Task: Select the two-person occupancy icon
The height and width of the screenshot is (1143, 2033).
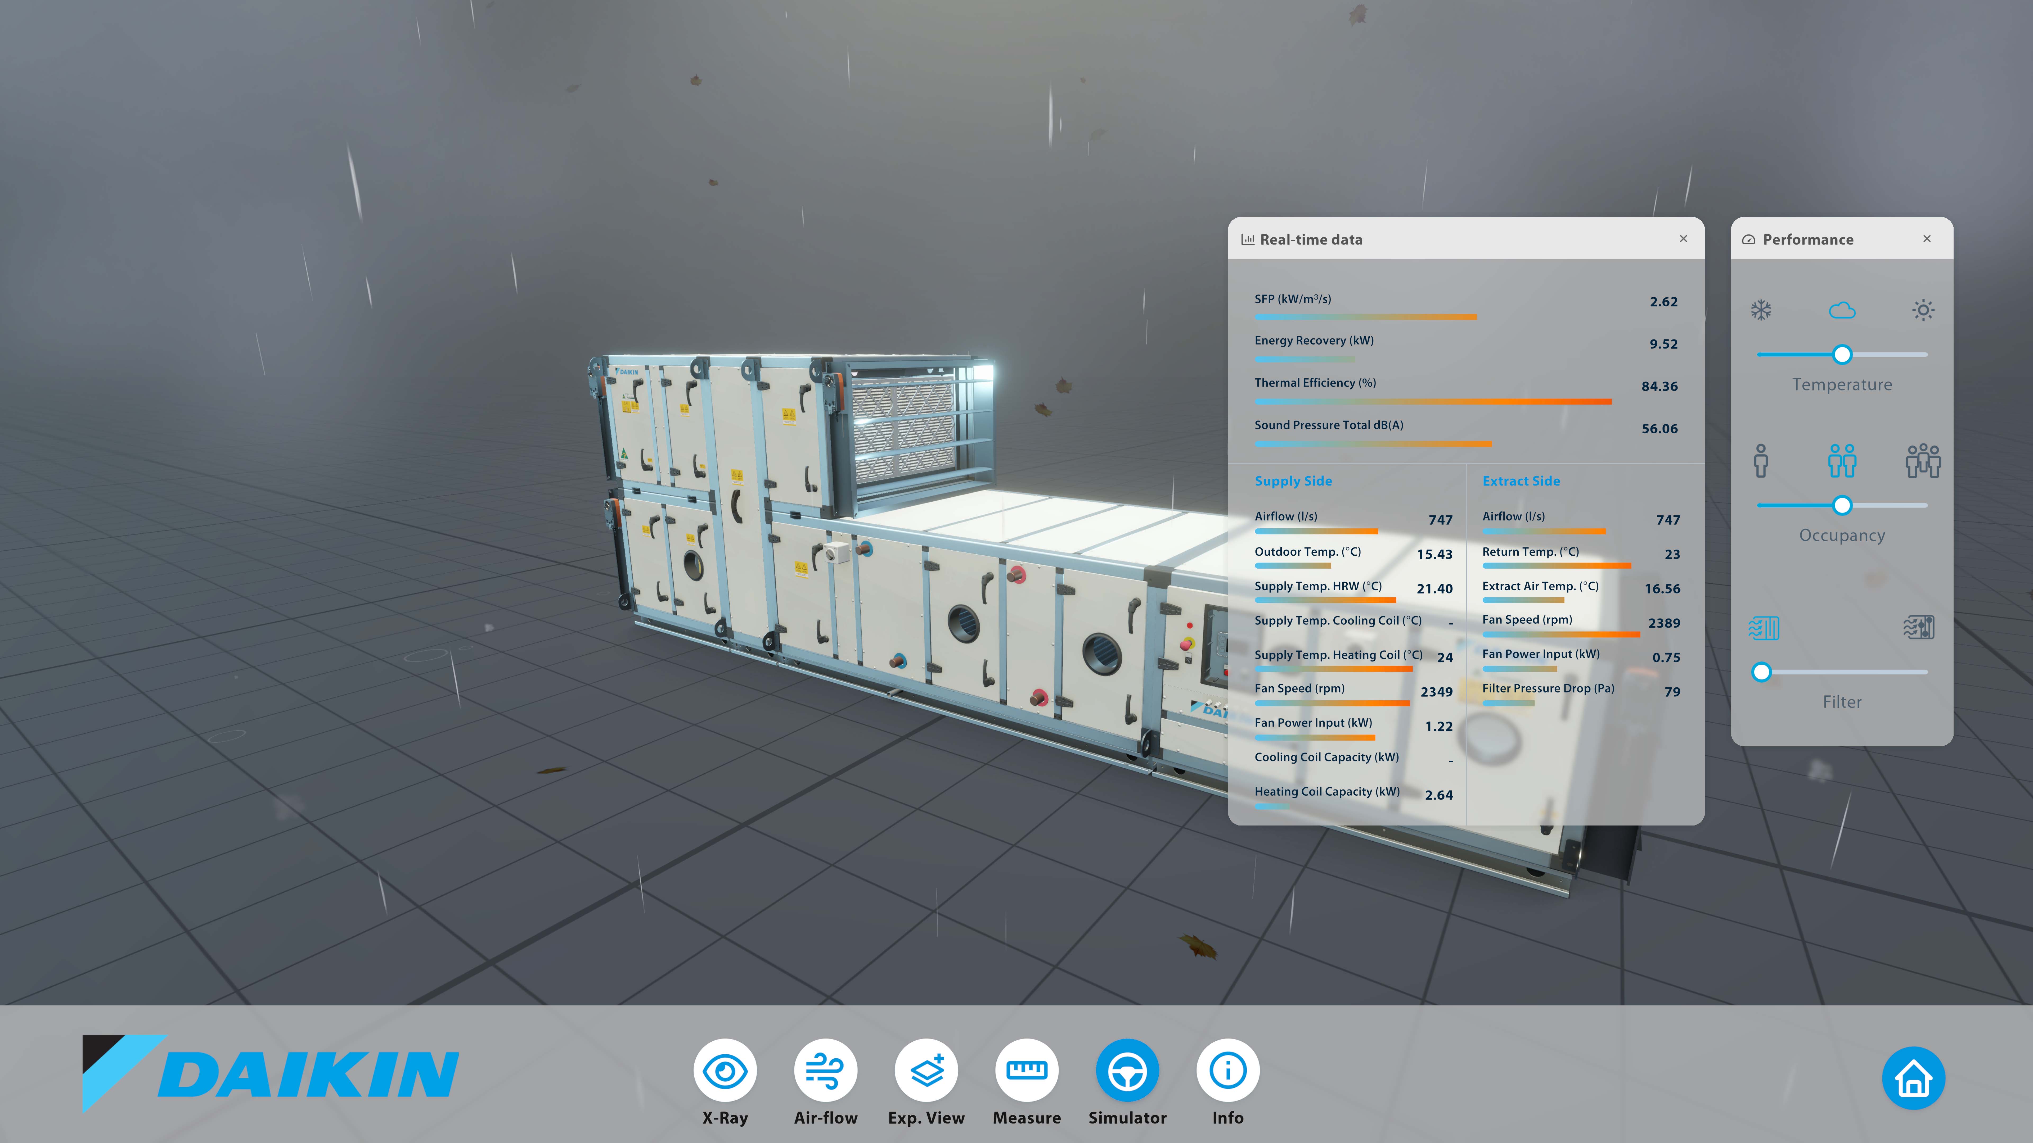Action: click(x=1842, y=461)
